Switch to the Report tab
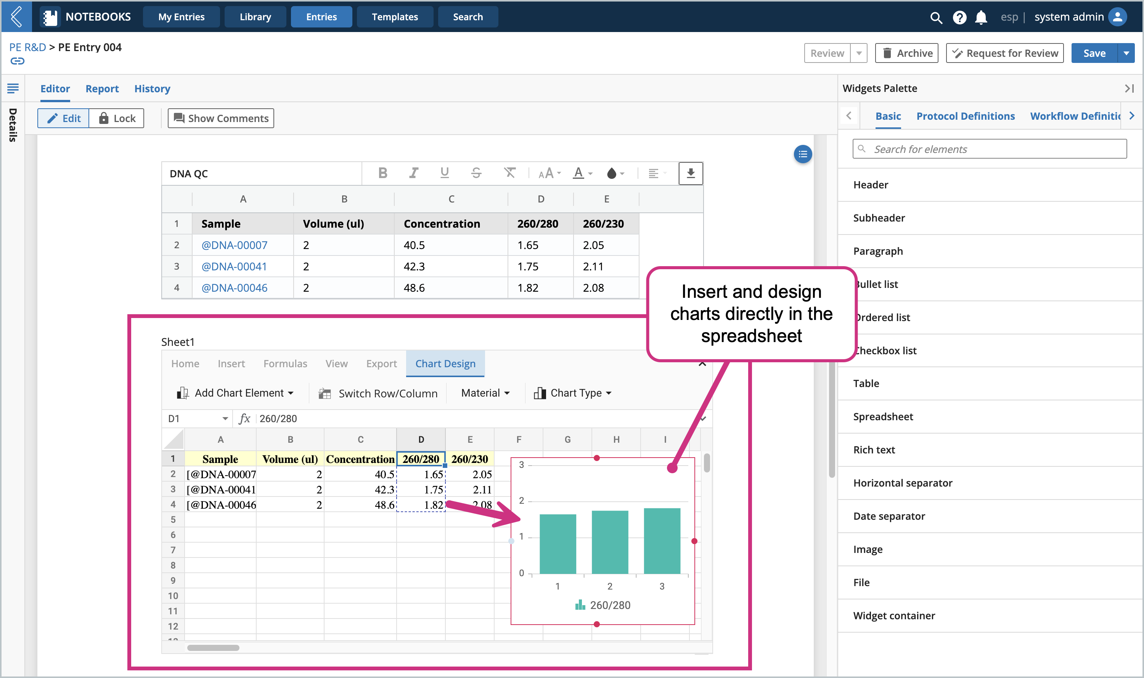Screen dimensions: 1144x678 pyautogui.click(x=102, y=88)
